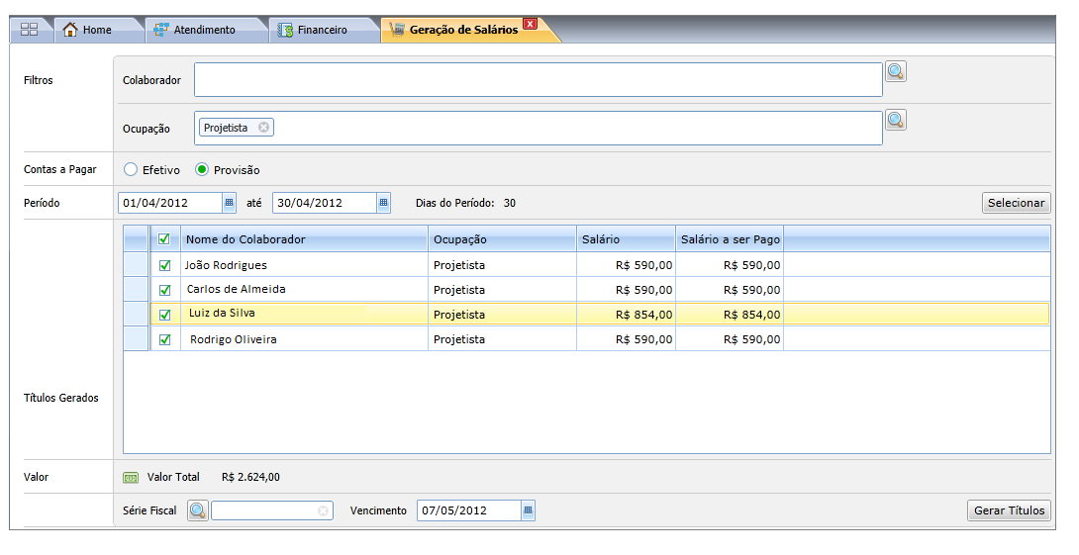
Task: Click the Valor Total money icon
Action: (x=131, y=477)
